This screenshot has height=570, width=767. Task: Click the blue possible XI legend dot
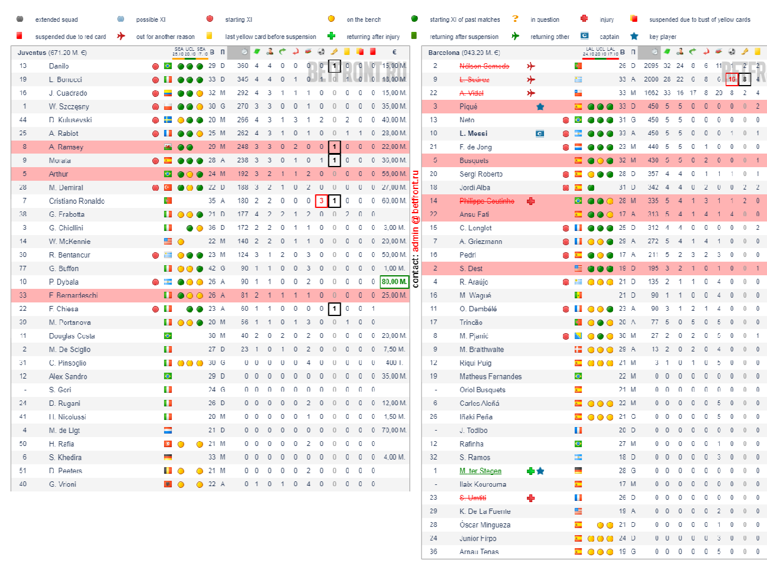click(121, 19)
